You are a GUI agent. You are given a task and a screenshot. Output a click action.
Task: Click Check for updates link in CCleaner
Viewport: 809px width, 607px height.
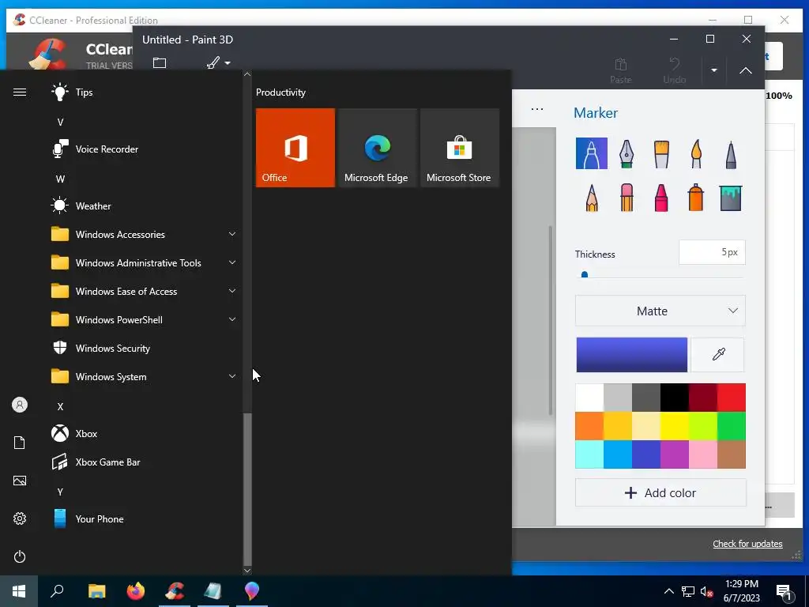[x=747, y=544]
